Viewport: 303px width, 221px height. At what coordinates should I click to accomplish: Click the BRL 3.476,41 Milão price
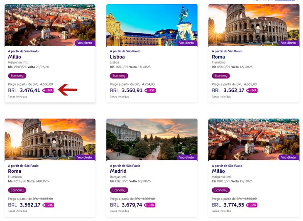pos(24,90)
